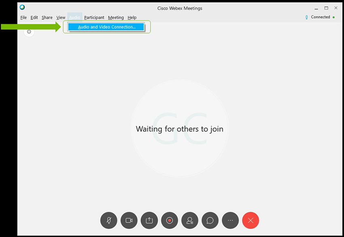
Task: Expand the View menu
Action: point(61,17)
